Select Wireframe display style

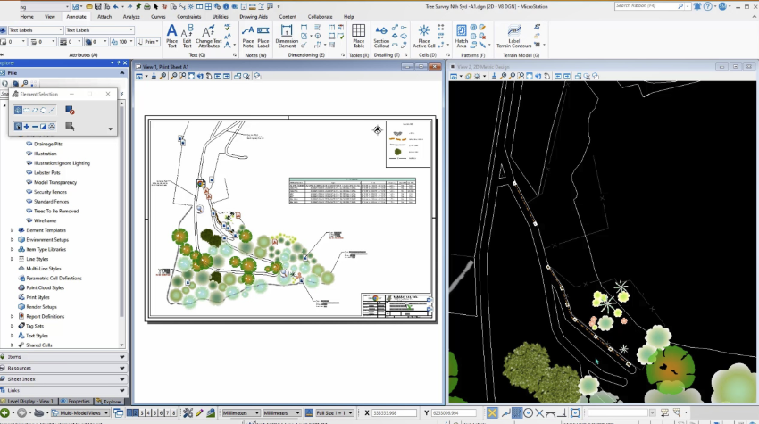[45, 220]
